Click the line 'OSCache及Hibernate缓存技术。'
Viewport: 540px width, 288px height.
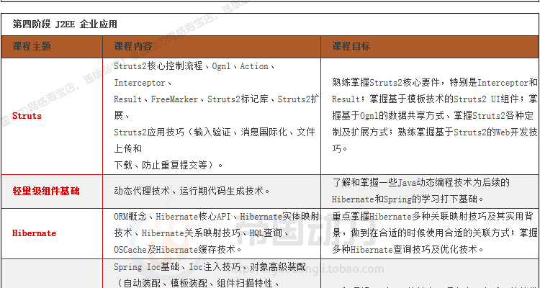[178, 250]
